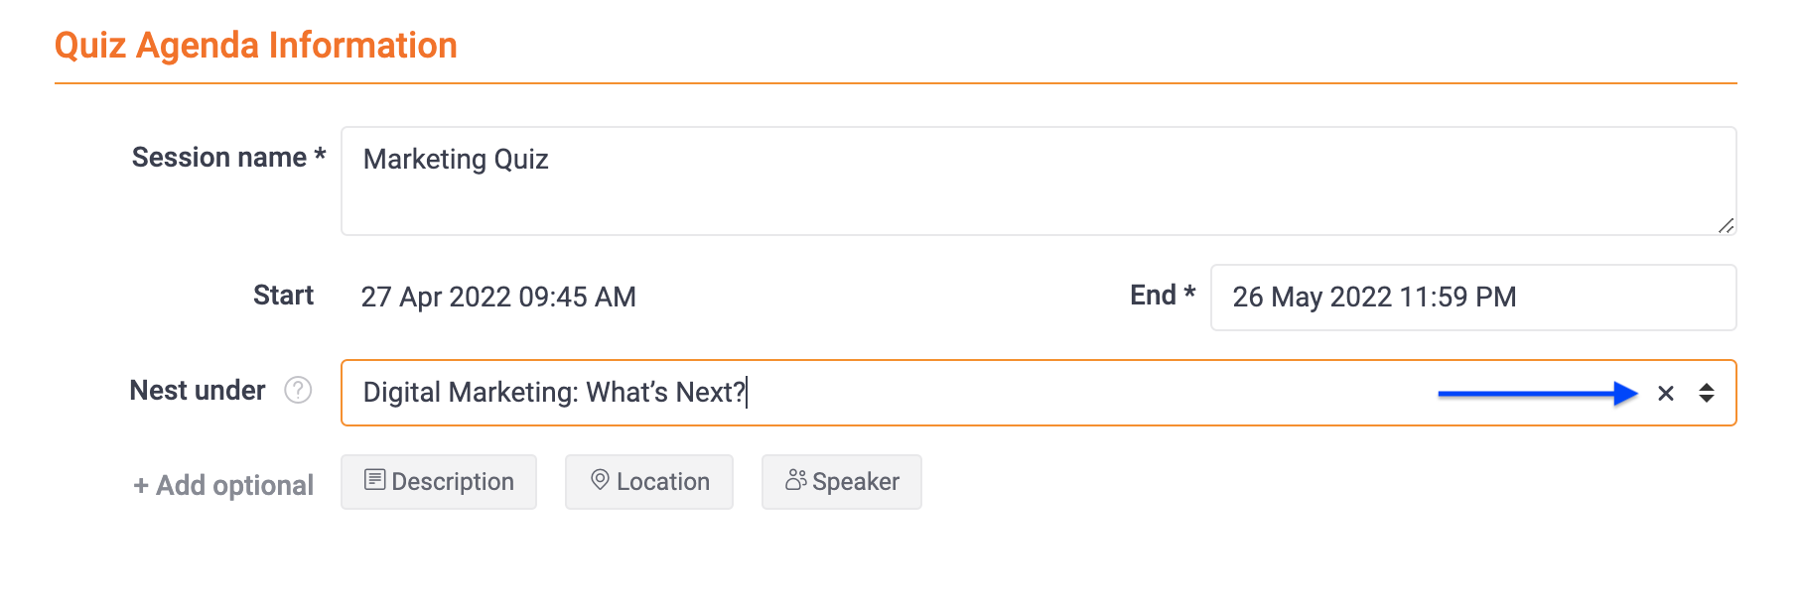Add an optional Location field

pos(649,482)
